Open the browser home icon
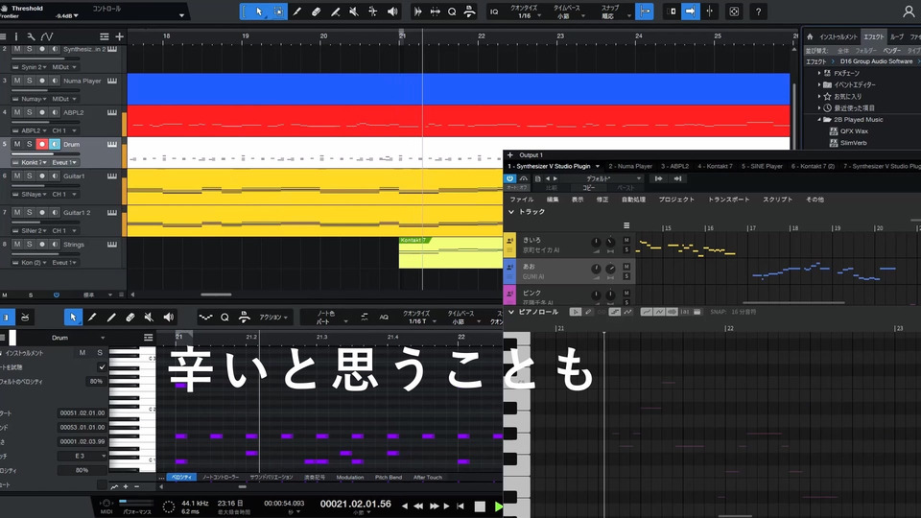This screenshot has width=921, height=518. [x=810, y=35]
